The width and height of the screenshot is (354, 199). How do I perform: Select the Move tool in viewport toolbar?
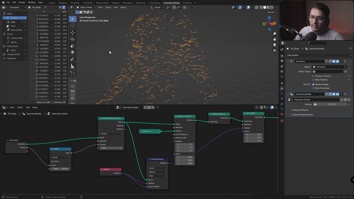coord(72,33)
